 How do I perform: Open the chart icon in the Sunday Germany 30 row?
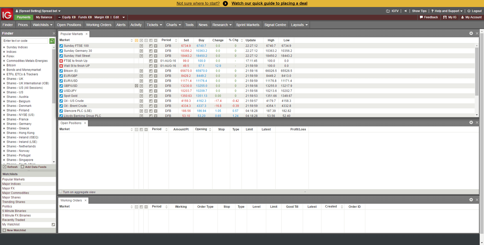click(151, 51)
